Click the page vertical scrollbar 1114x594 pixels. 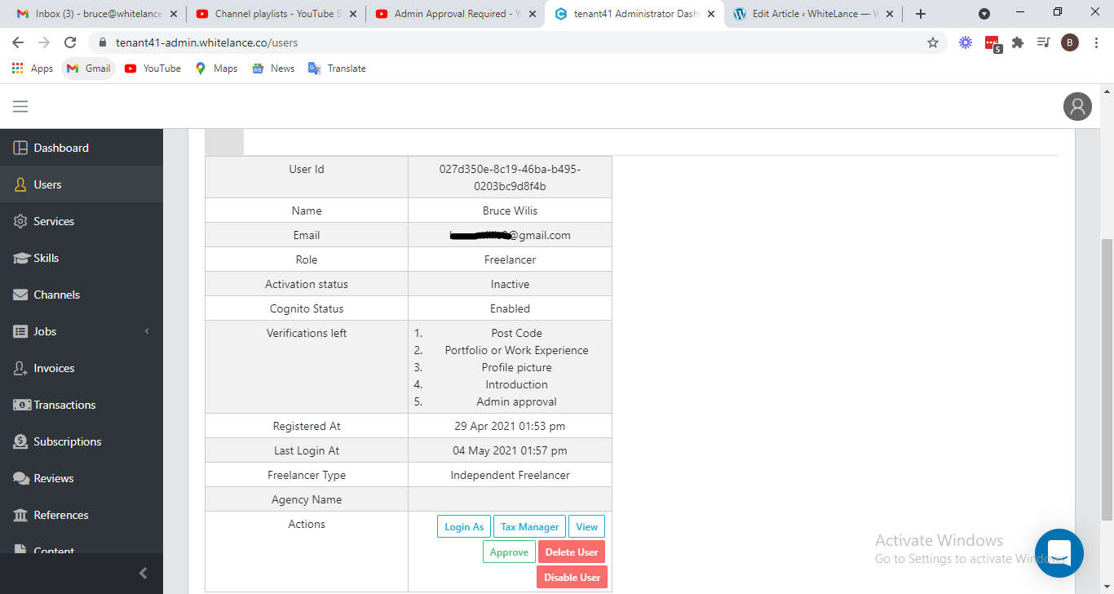coord(1107,379)
